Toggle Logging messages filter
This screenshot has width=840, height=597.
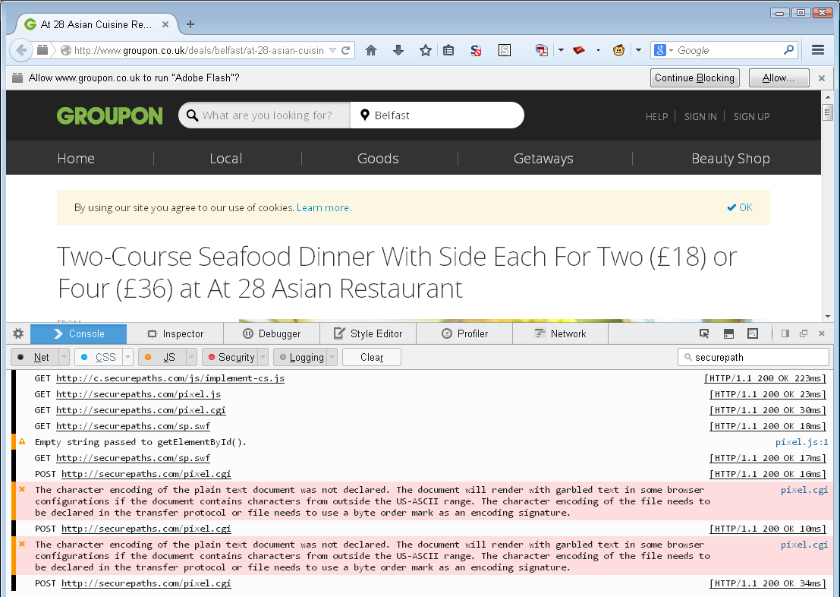pos(300,357)
